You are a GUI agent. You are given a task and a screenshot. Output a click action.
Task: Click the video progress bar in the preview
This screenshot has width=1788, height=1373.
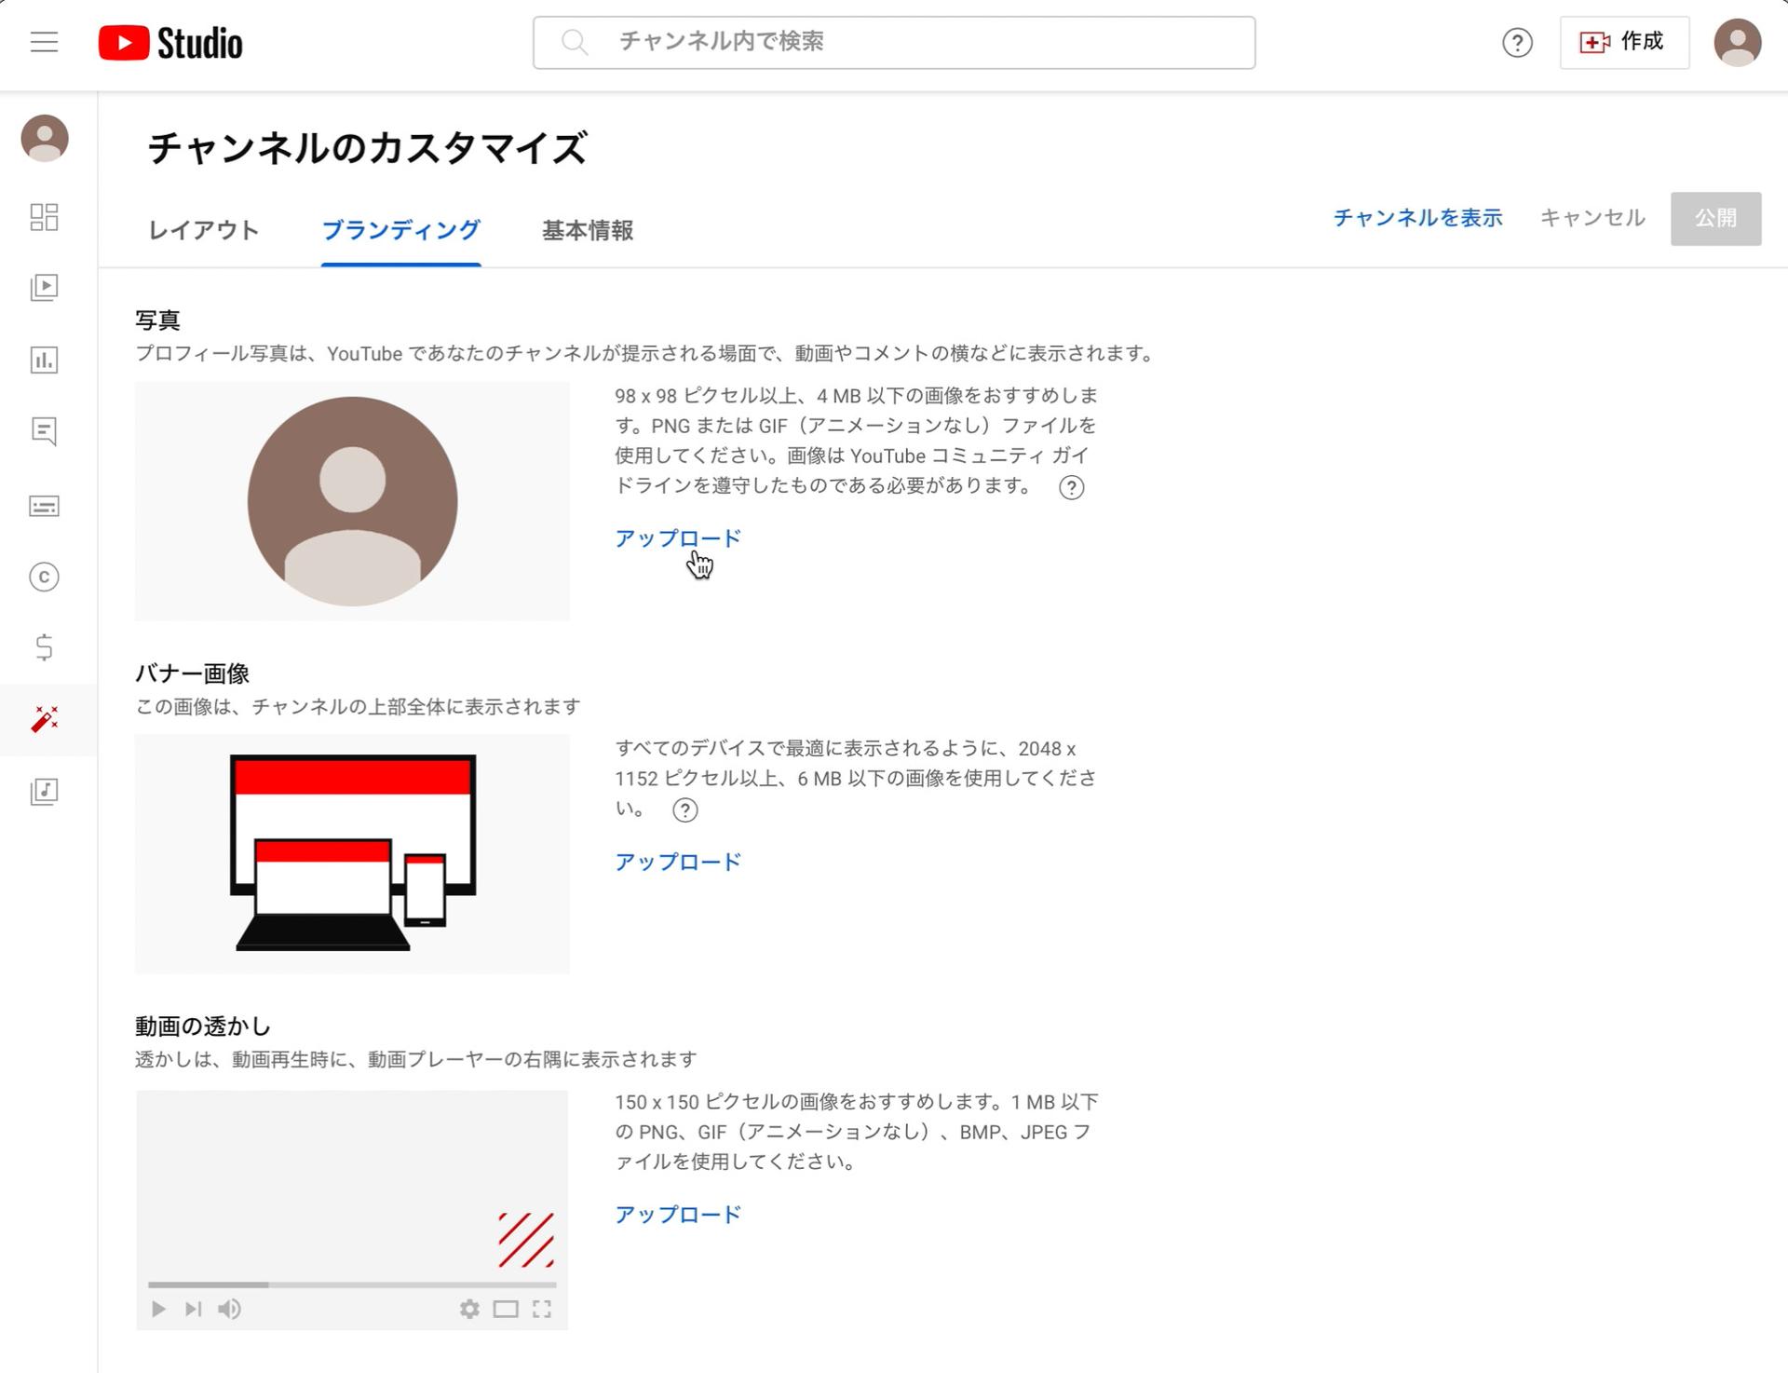pos(352,1283)
